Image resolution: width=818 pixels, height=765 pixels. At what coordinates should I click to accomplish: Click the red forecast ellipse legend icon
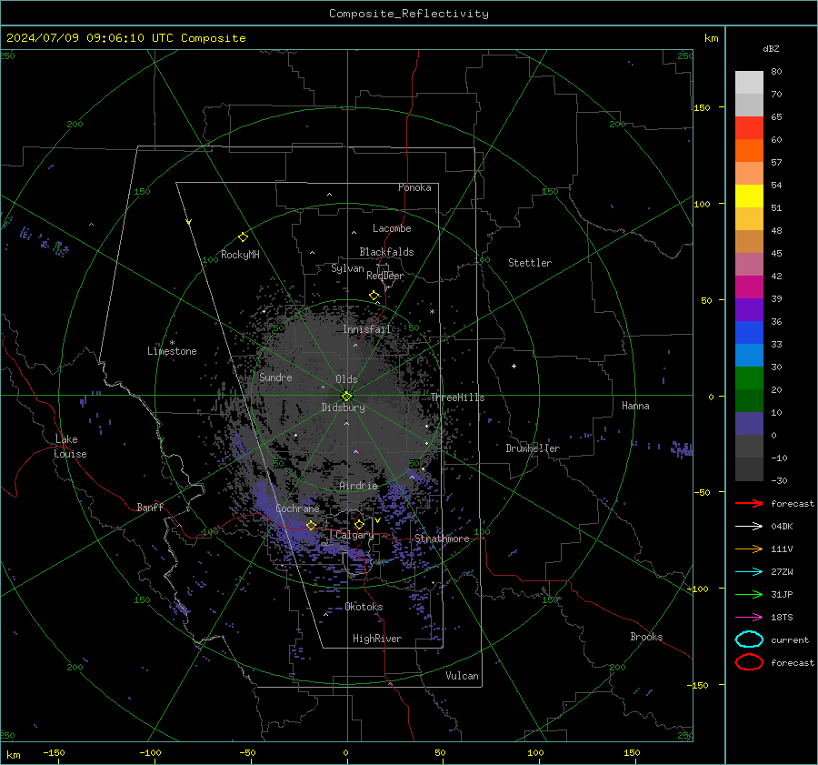749,662
